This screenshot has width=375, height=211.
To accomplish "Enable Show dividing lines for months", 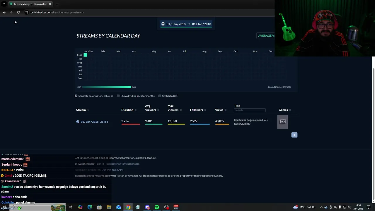I will 118,96.
